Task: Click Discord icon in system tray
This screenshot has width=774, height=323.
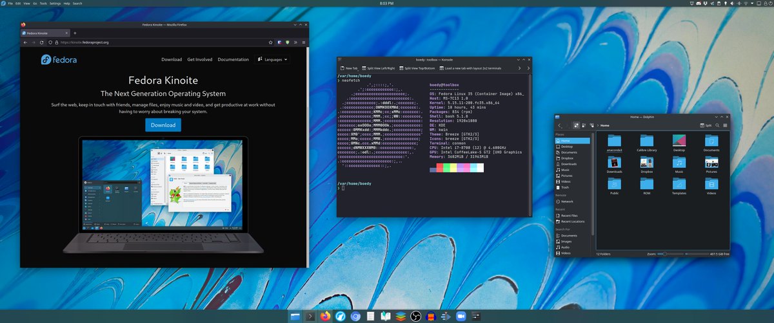Action: tap(698, 3)
